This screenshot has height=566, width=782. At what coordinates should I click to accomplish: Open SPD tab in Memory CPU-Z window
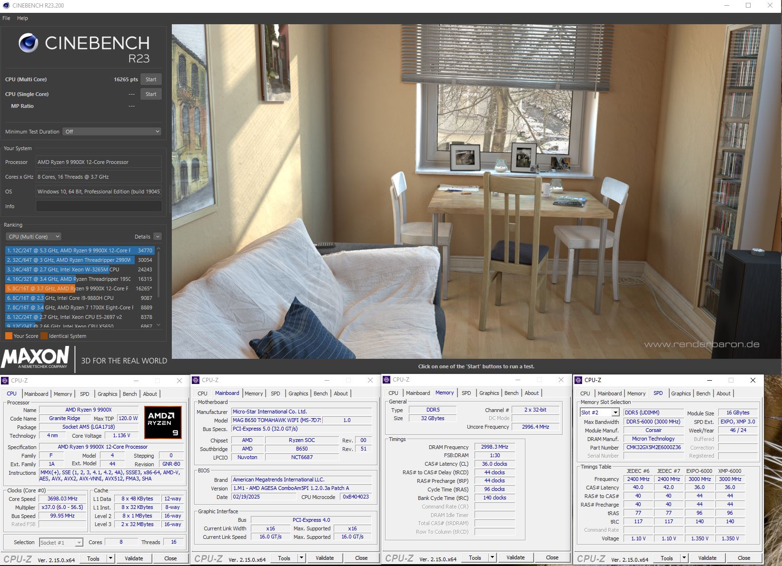point(466,393)
